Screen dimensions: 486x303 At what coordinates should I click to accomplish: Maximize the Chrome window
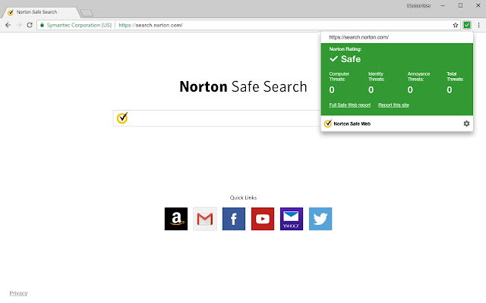coord(461,5)
